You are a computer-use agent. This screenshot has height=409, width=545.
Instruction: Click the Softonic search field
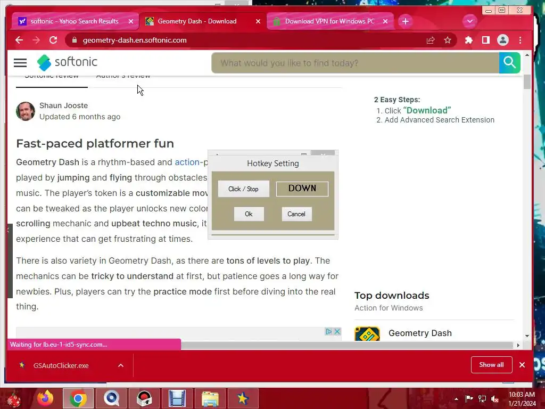(x=355, y=63)
